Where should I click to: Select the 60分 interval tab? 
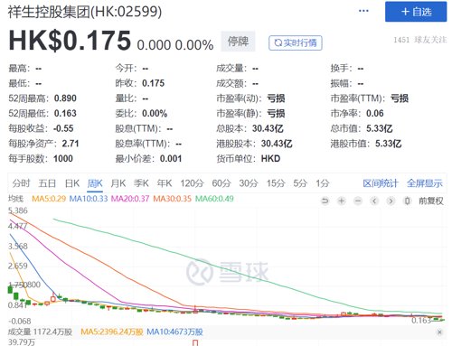(x=221, y=183)
